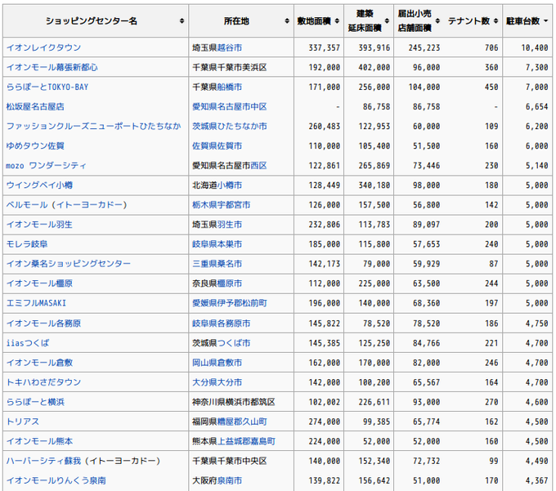Sort by テナント数 column arrows
Image resolution: width=556 pixels, height=491 pixels.
point(495,21)
